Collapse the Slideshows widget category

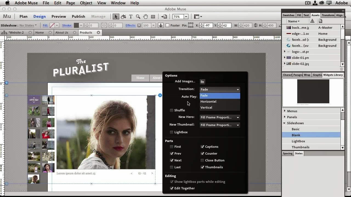[285, 123]
